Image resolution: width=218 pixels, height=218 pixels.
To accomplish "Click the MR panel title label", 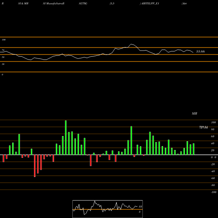I will (x=194, y=113).
